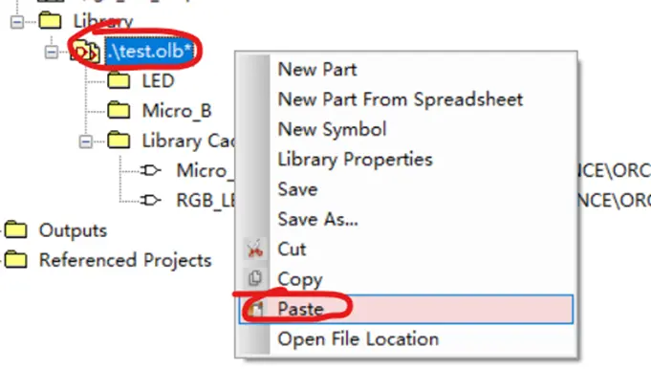The image size is (651, 391).
Task: Click the Micro_ part symbol icon in cache
Action: pyautogui.click(x=150, y=170)
